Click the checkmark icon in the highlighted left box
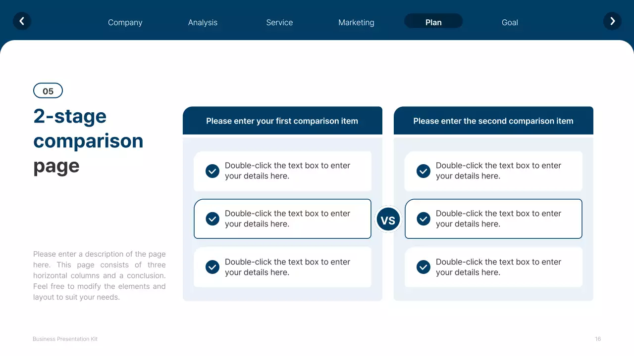The height and width of the screenshot is (356, 634). tap(212, 219)
